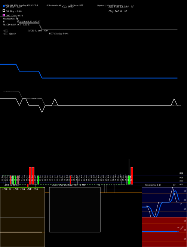Click the blue stochastics curve peak
This screenshot has width=187, height=247.
click(x=175, y=191)
